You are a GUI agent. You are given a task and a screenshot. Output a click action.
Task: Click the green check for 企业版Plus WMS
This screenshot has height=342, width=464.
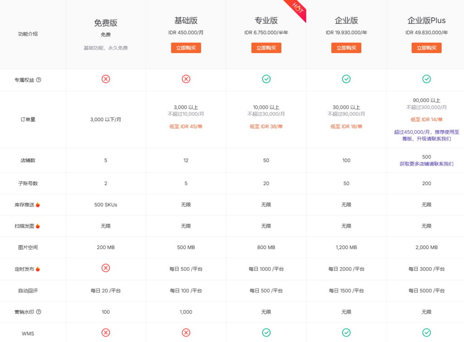(x=426, y=333)
